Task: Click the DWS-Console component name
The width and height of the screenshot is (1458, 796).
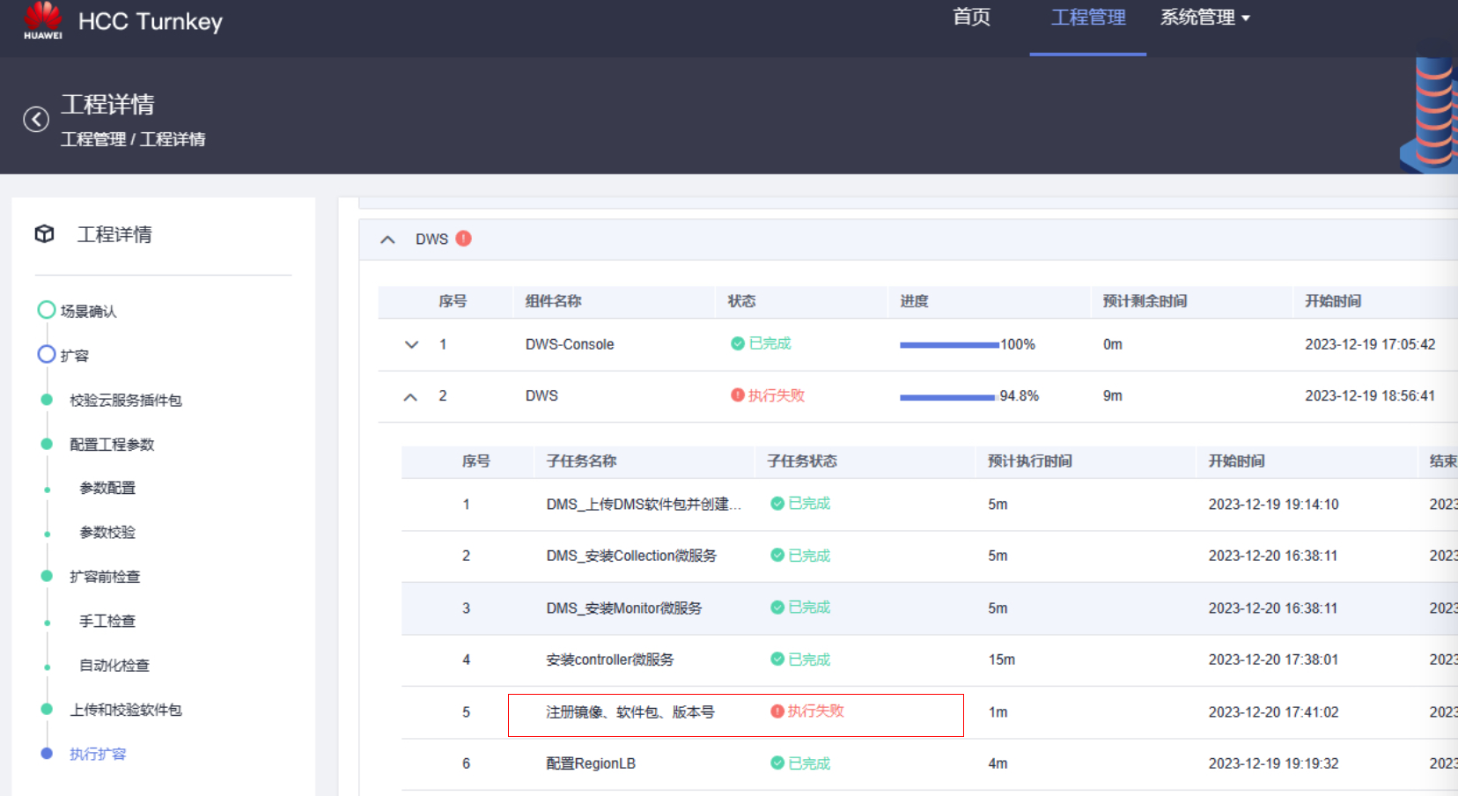Action: (x=570, y=344)
